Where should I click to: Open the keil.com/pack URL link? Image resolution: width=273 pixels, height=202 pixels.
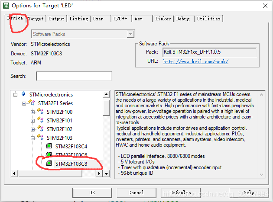click(x=196, y=61)
